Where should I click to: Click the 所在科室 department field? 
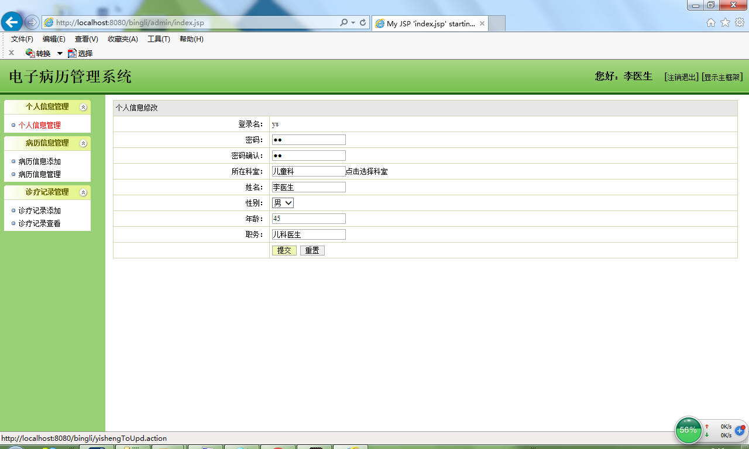coord(309,171)
